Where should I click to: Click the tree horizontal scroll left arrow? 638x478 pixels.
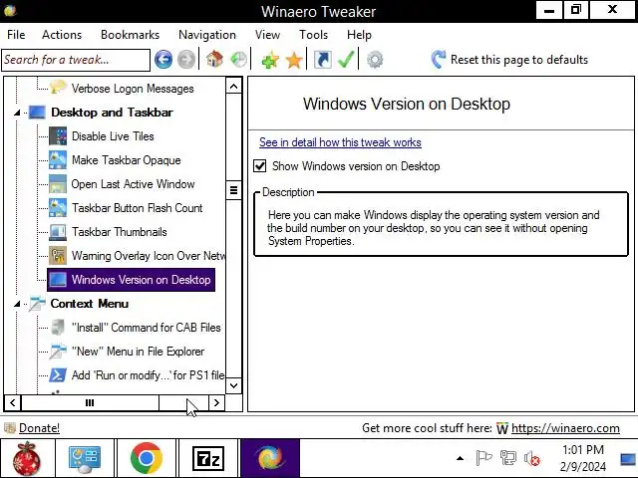tap(13, 402)
